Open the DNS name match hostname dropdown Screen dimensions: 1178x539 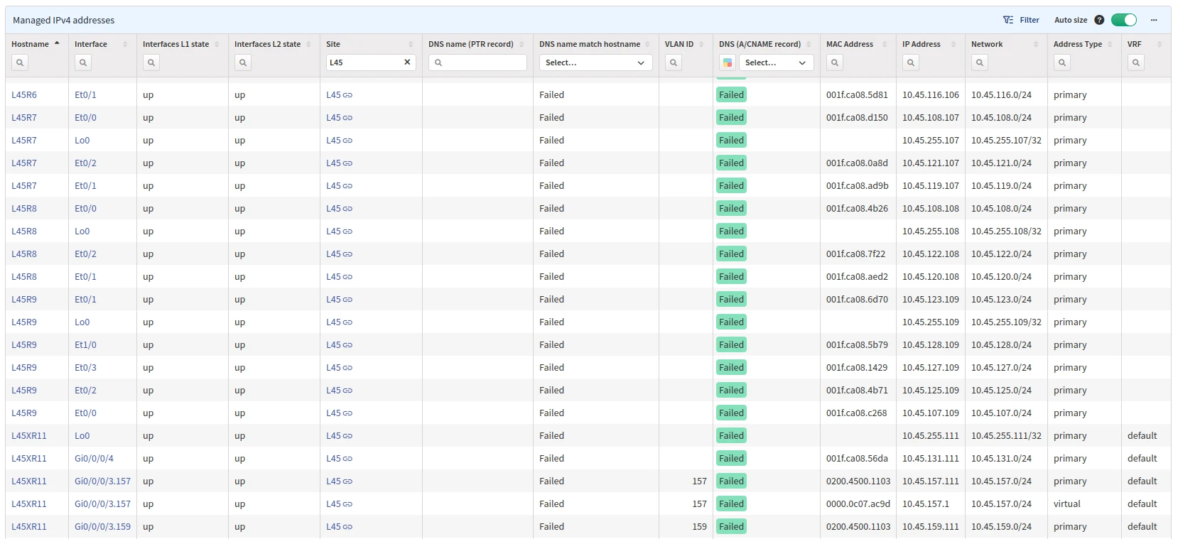click(595, 62)
